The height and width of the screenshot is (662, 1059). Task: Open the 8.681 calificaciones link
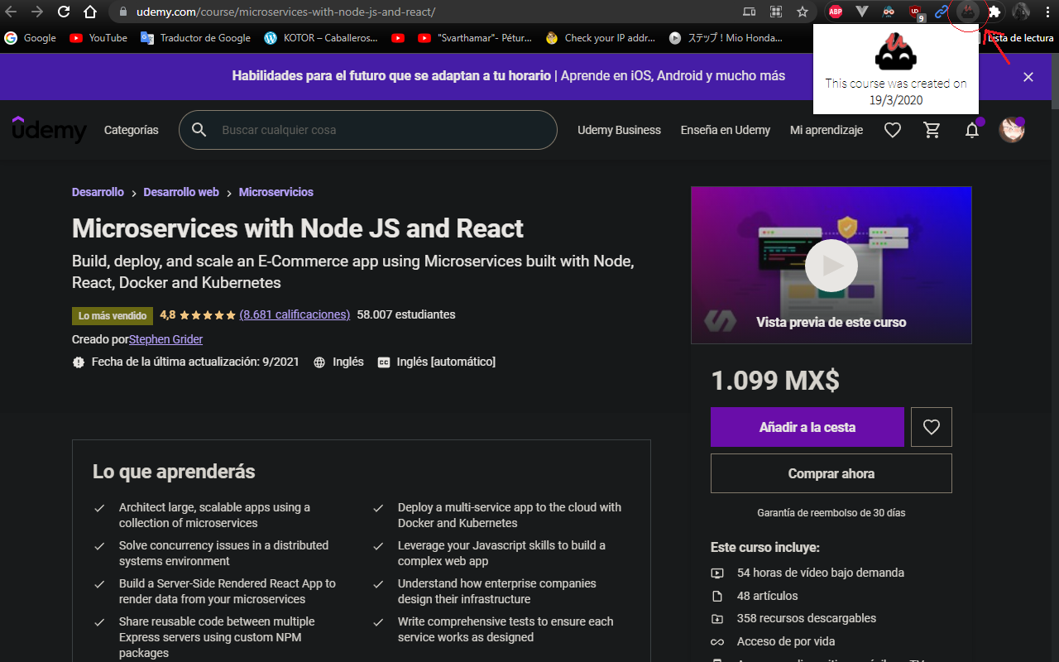click(295, 314)
